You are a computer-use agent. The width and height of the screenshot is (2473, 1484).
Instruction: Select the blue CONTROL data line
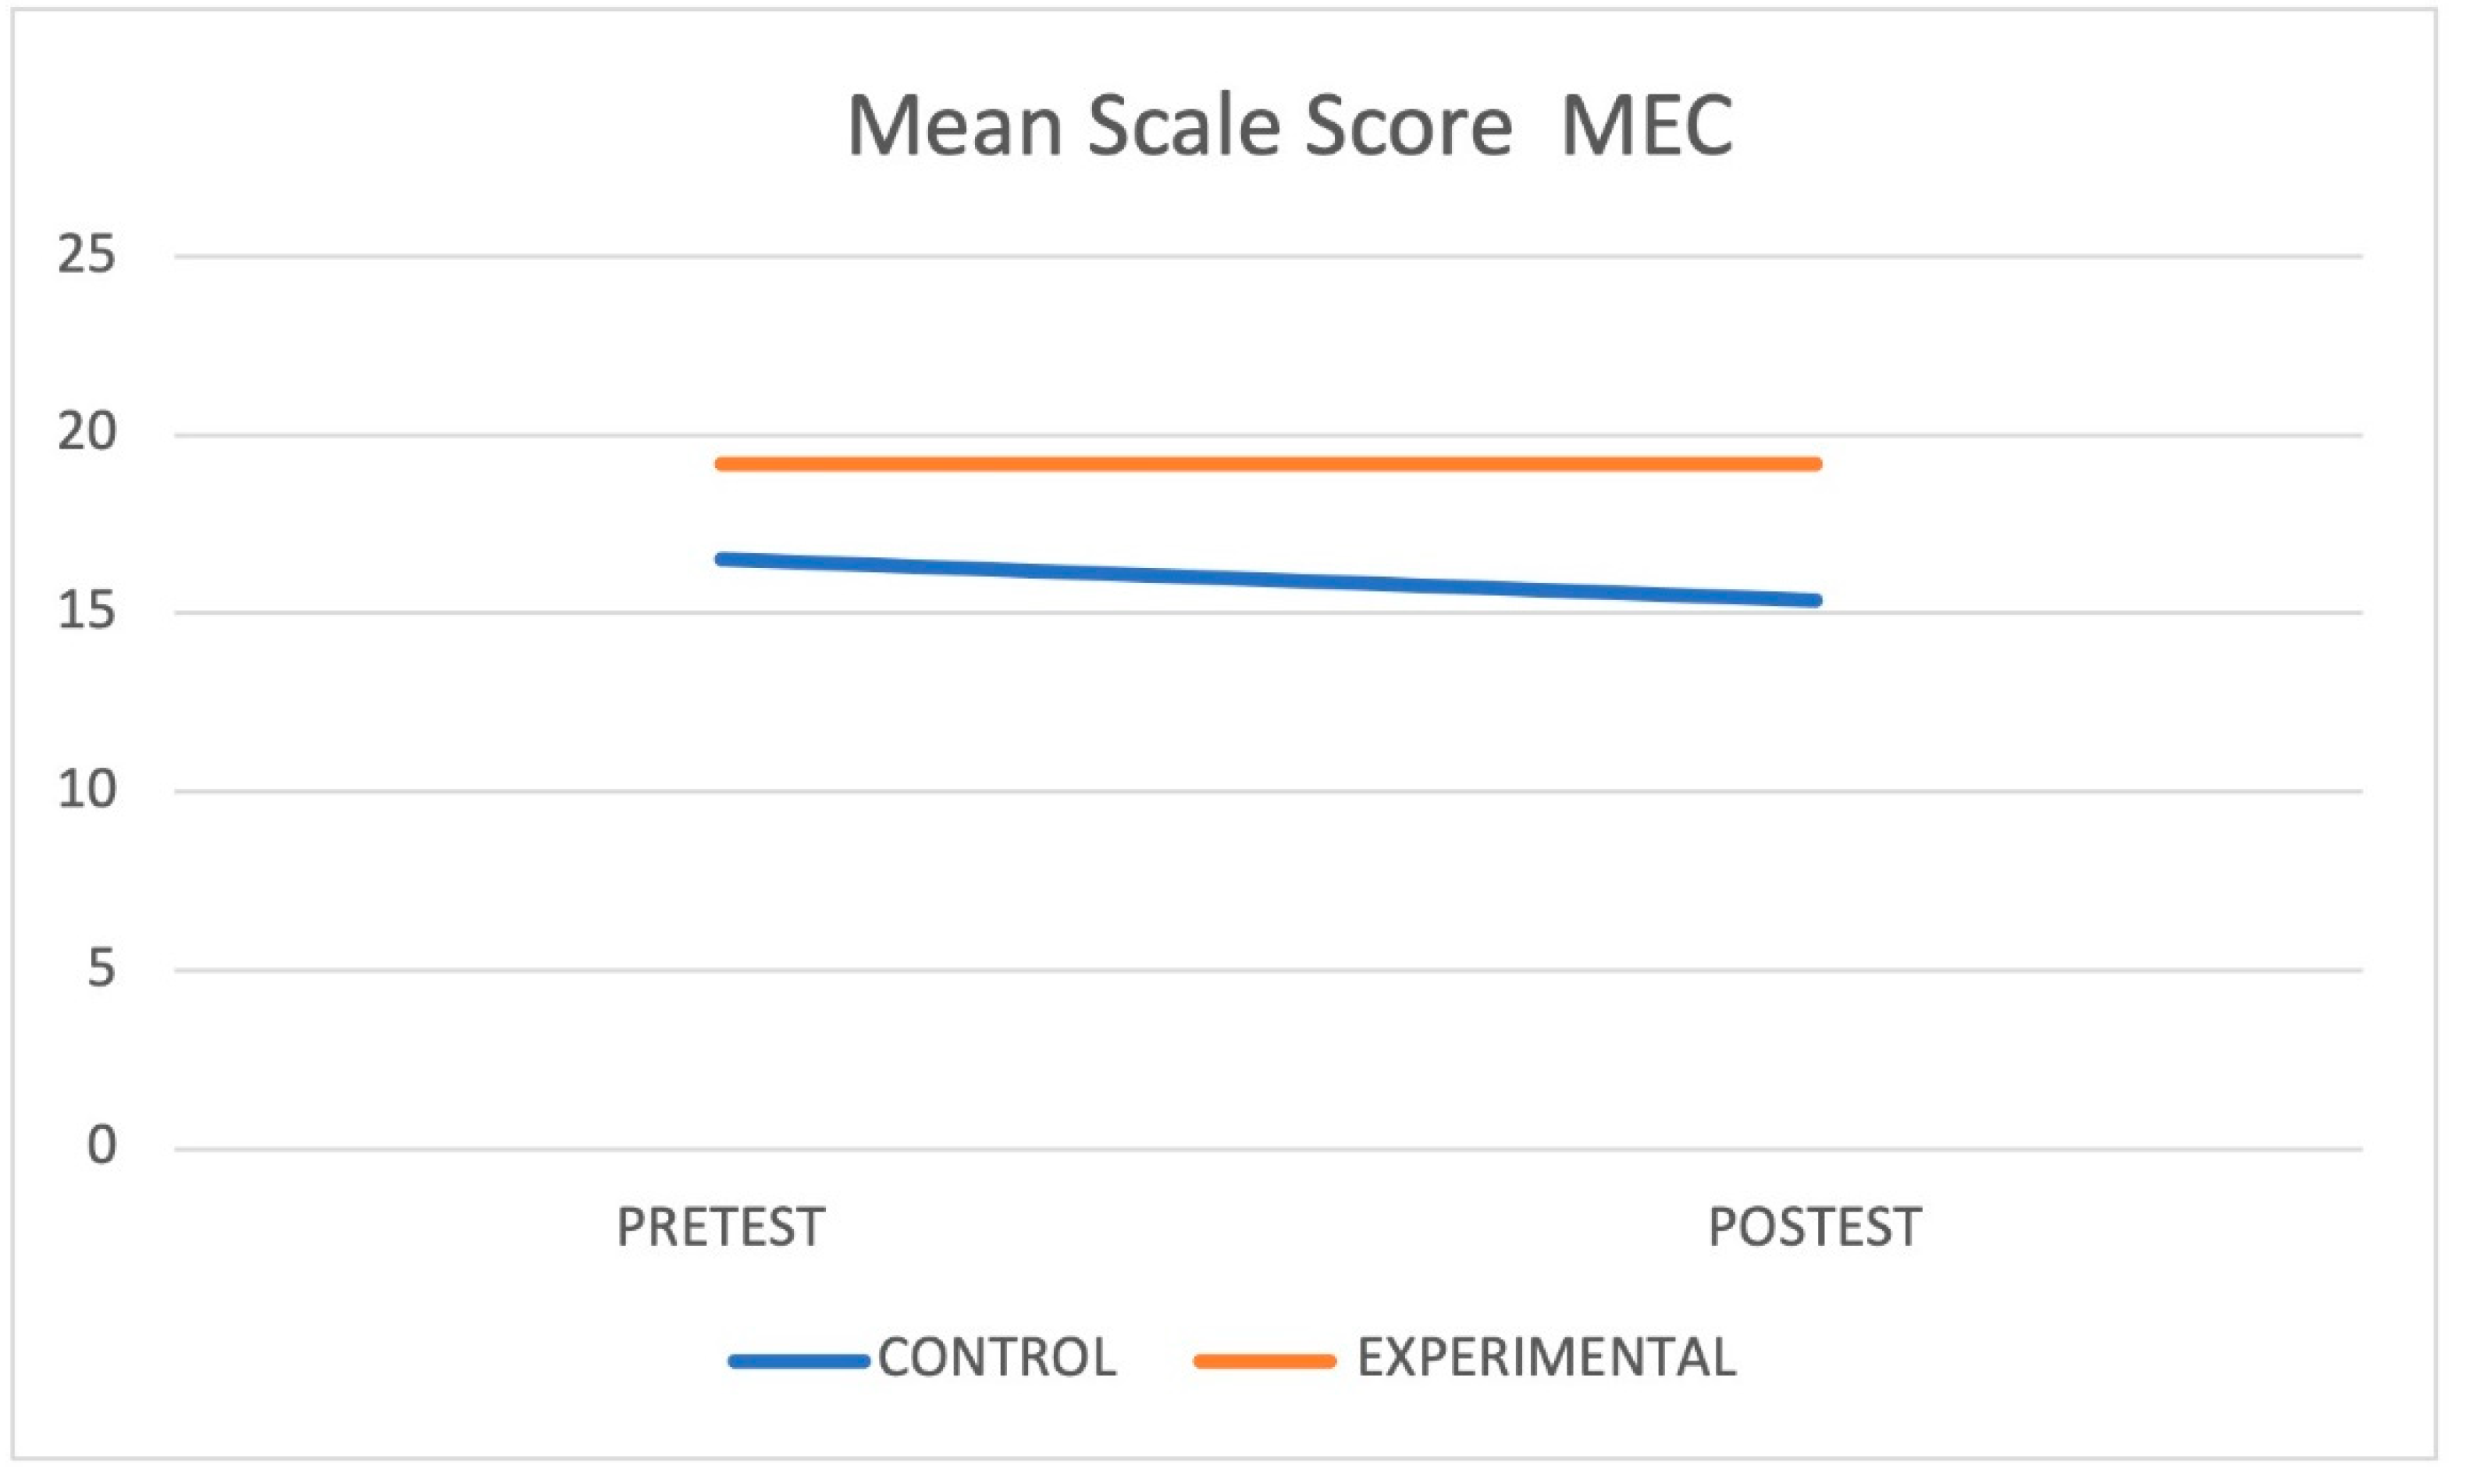point(1269,580)
